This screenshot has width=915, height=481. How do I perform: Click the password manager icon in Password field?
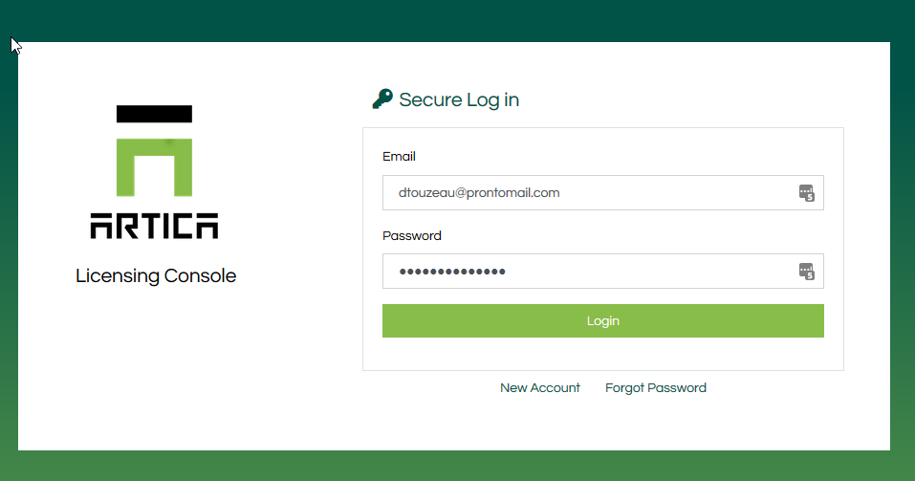tap(806, 272)
